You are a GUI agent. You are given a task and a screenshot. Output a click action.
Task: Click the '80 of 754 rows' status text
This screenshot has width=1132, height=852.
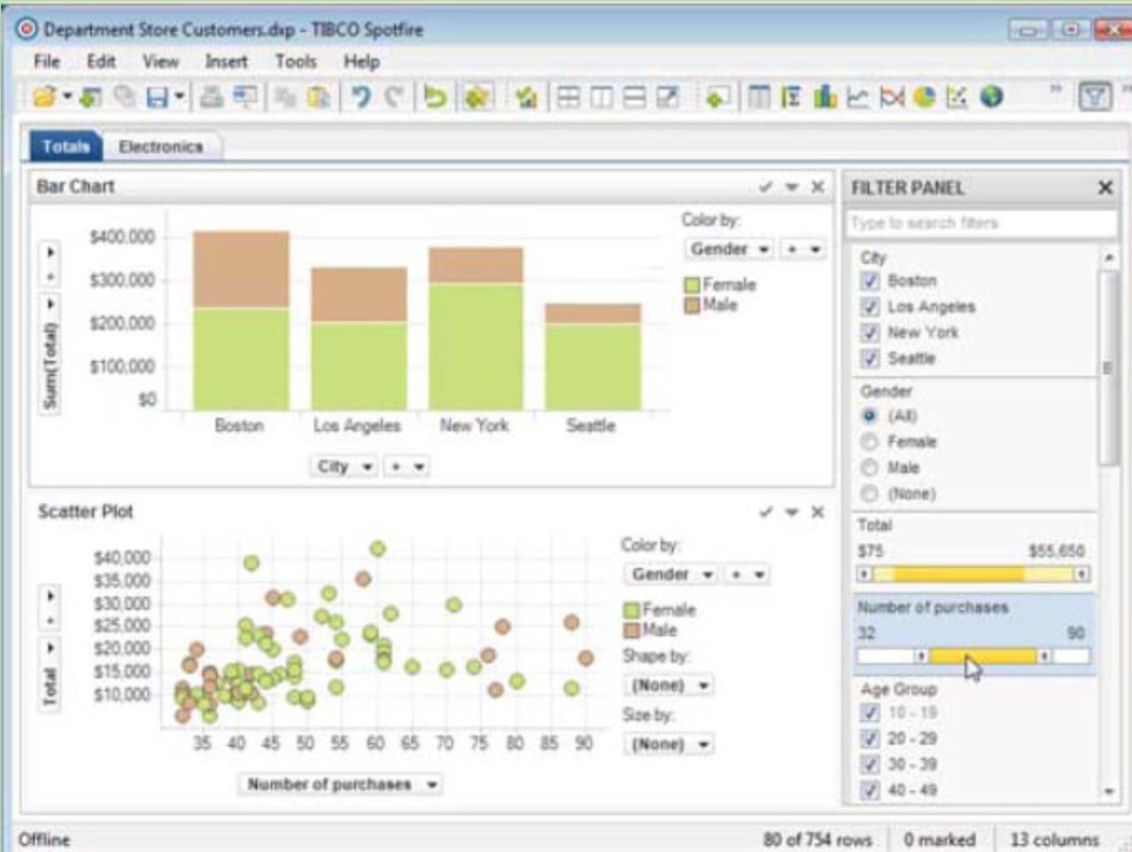(817, 840)
